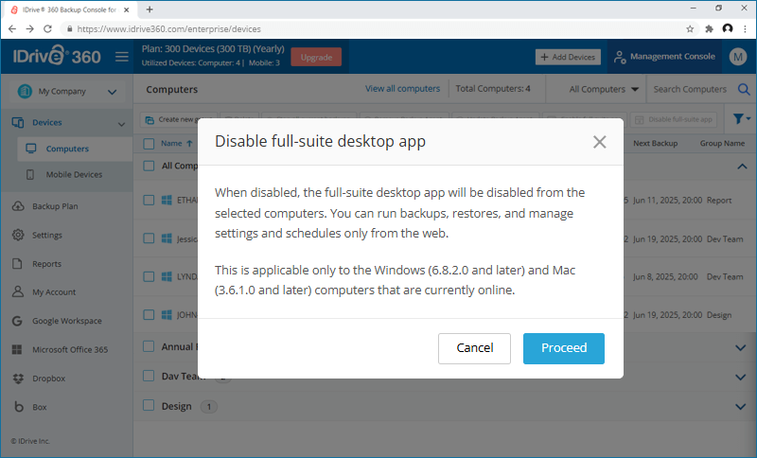Open the My Company dropdown
The height and width of the screenshot is (458, 757).
click(x=66, y=92)
